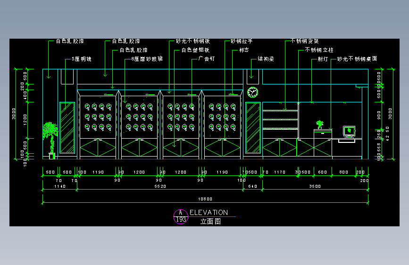Click the 10800 overall width dimension
The image size is (409, 265).
pyautogui.click(x=205, y=199)
